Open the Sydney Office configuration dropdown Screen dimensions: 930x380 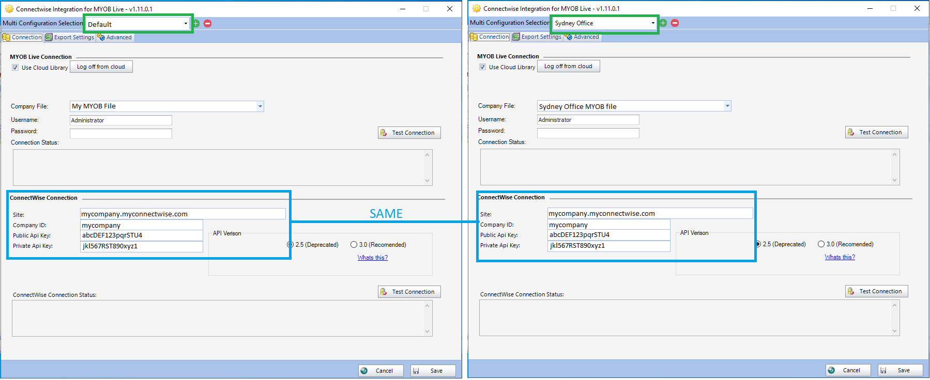point(653,23)
